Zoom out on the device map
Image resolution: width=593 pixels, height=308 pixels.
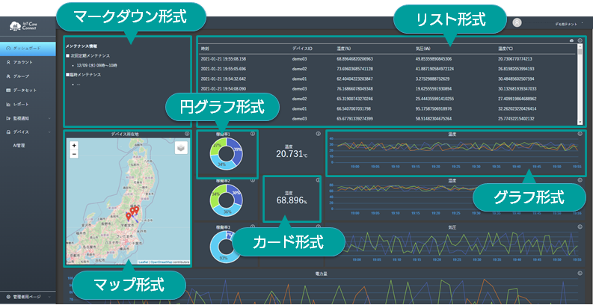click(x=74, y=154)
